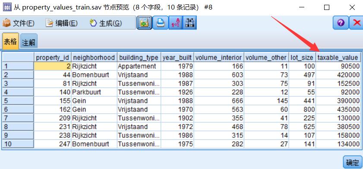Select the volume_interior column header
The width and height of the screenshot is (363, 169).
[219, 57]
